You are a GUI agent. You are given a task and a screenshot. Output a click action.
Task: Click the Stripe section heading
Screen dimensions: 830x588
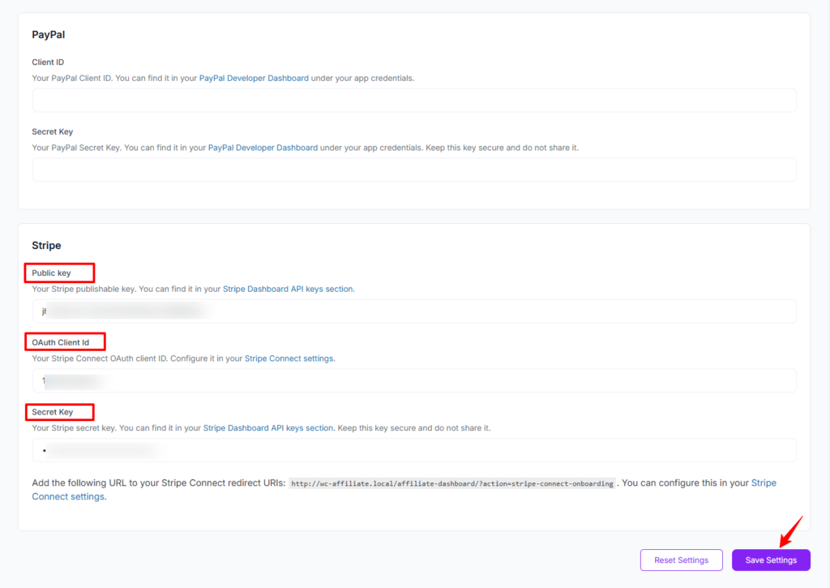click(46, 245)
